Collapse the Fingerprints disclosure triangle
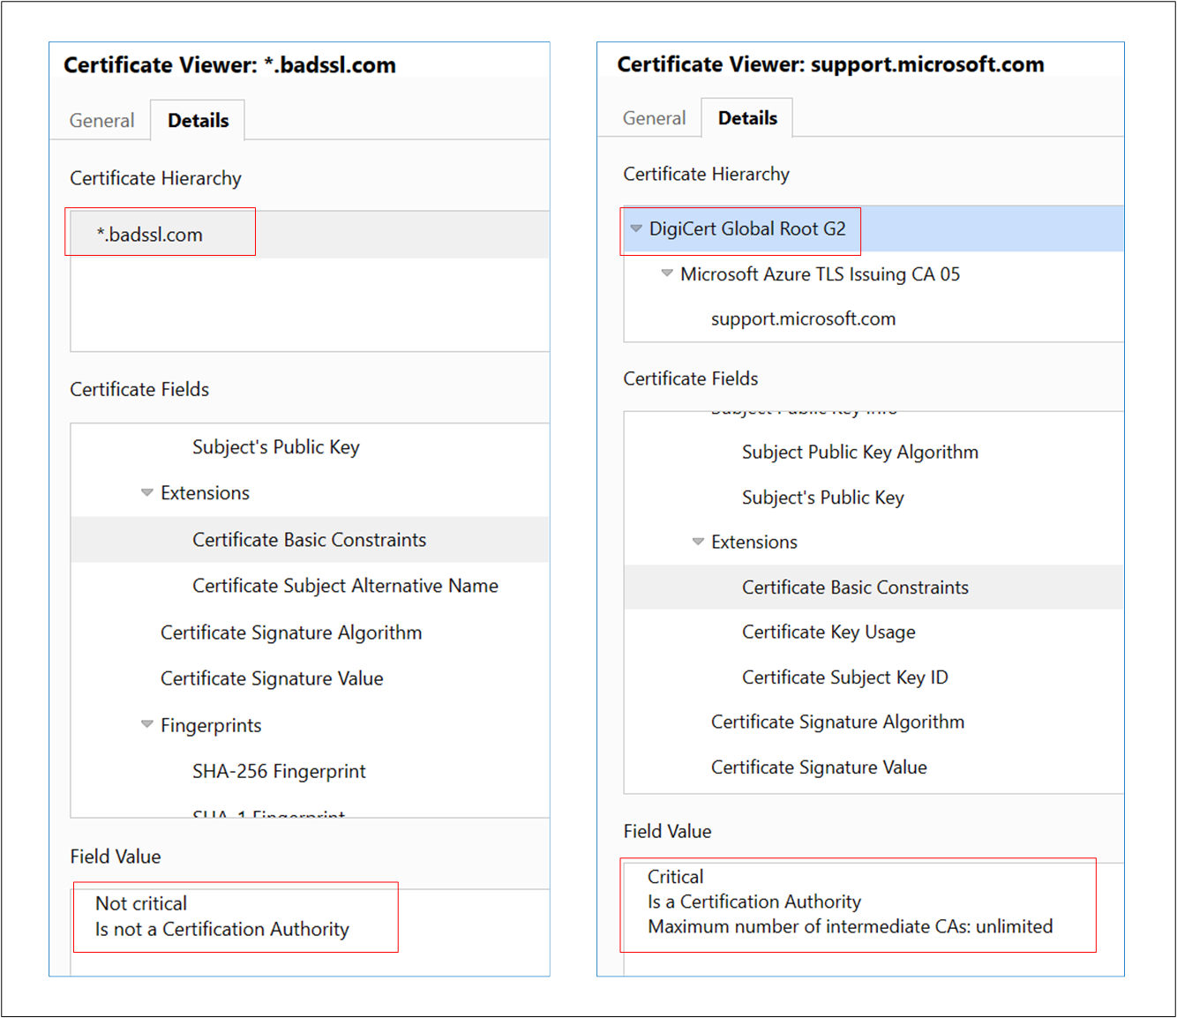Screen dimensions: 1177x1018 tap(146, 725)
